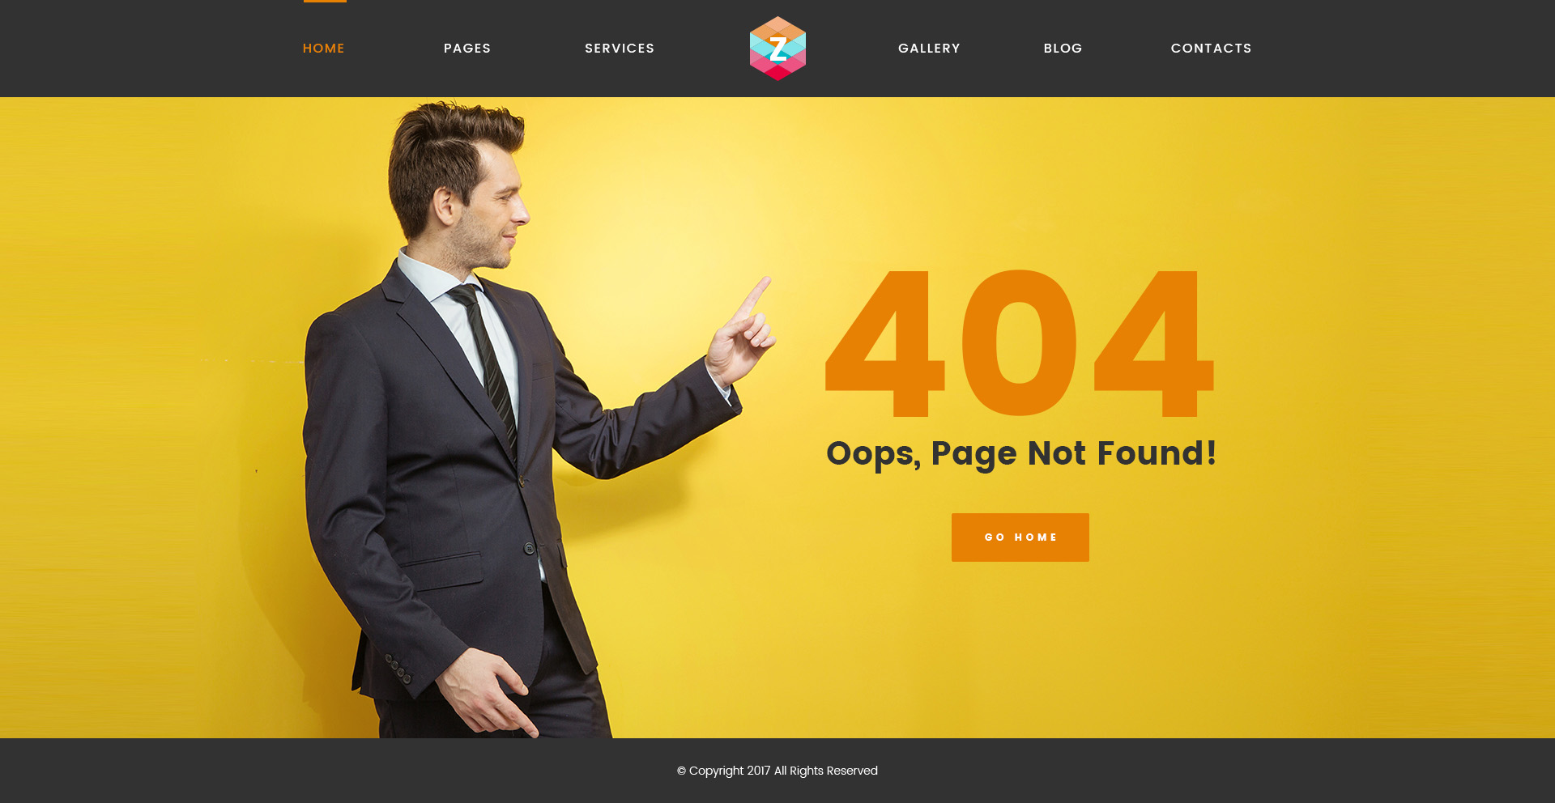Click the large 404 number

[1020, 343]
